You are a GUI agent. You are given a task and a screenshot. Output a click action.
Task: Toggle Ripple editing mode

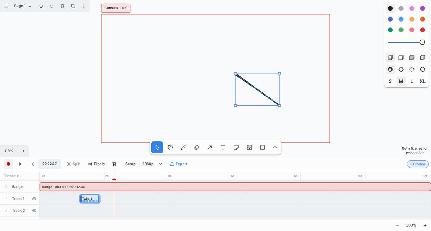coord(96,164)
